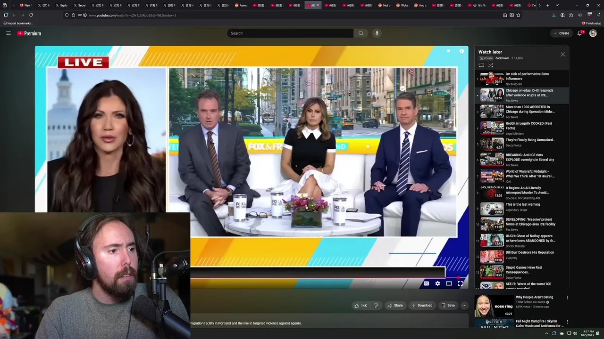This screenshot has height=339, width=604.
Task: Open a new browser tab with plus
Action: click(x=547, y=5)
